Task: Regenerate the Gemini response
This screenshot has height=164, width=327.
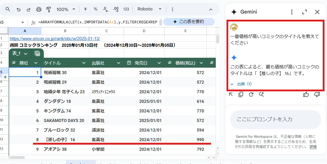Action: pyautogui.click(x=251, y=94)
